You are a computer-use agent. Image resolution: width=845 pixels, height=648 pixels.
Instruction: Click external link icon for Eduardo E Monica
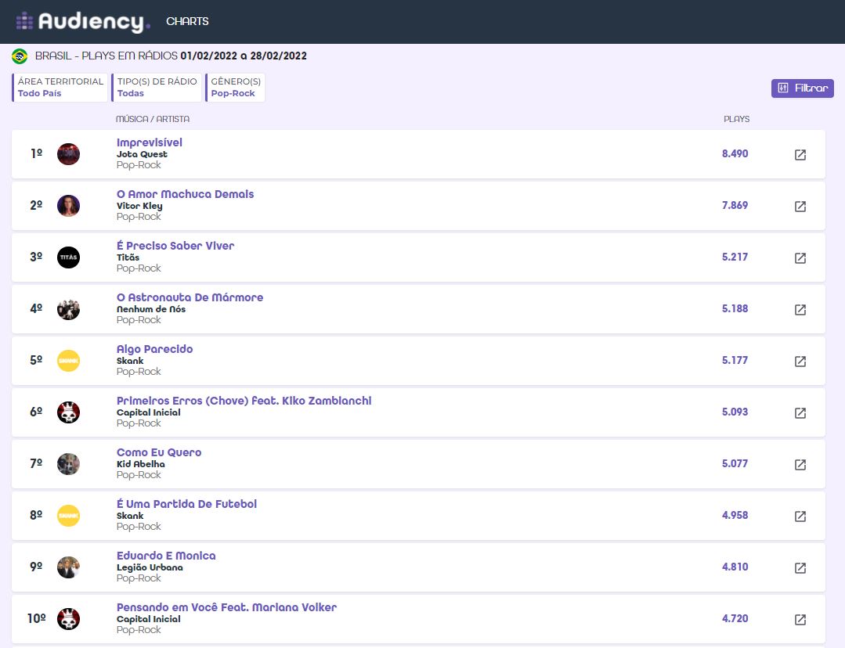pos(800,568)
